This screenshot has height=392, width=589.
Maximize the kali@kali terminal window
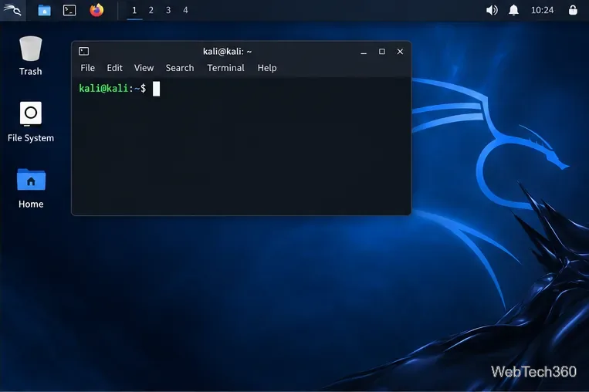[381, 52]
